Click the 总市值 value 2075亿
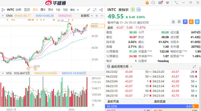 click(x=196, y=47)
